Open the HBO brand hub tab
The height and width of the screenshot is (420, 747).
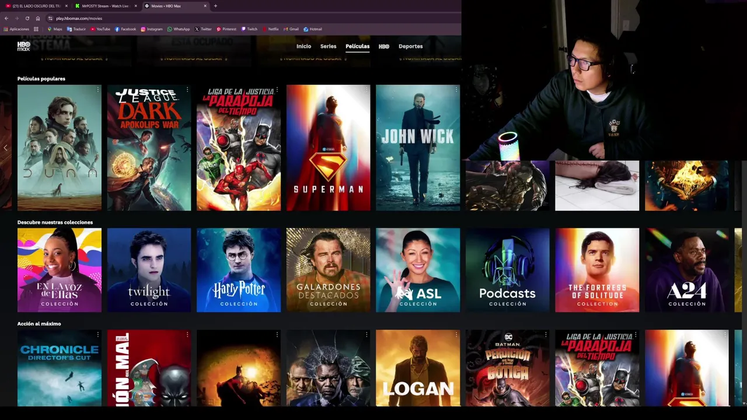coord(384,46)
